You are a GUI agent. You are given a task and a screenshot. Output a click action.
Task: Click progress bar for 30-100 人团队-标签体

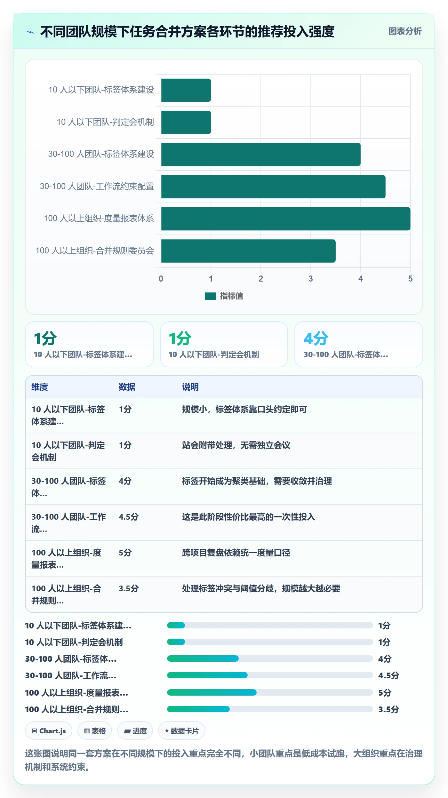point(270,658)
